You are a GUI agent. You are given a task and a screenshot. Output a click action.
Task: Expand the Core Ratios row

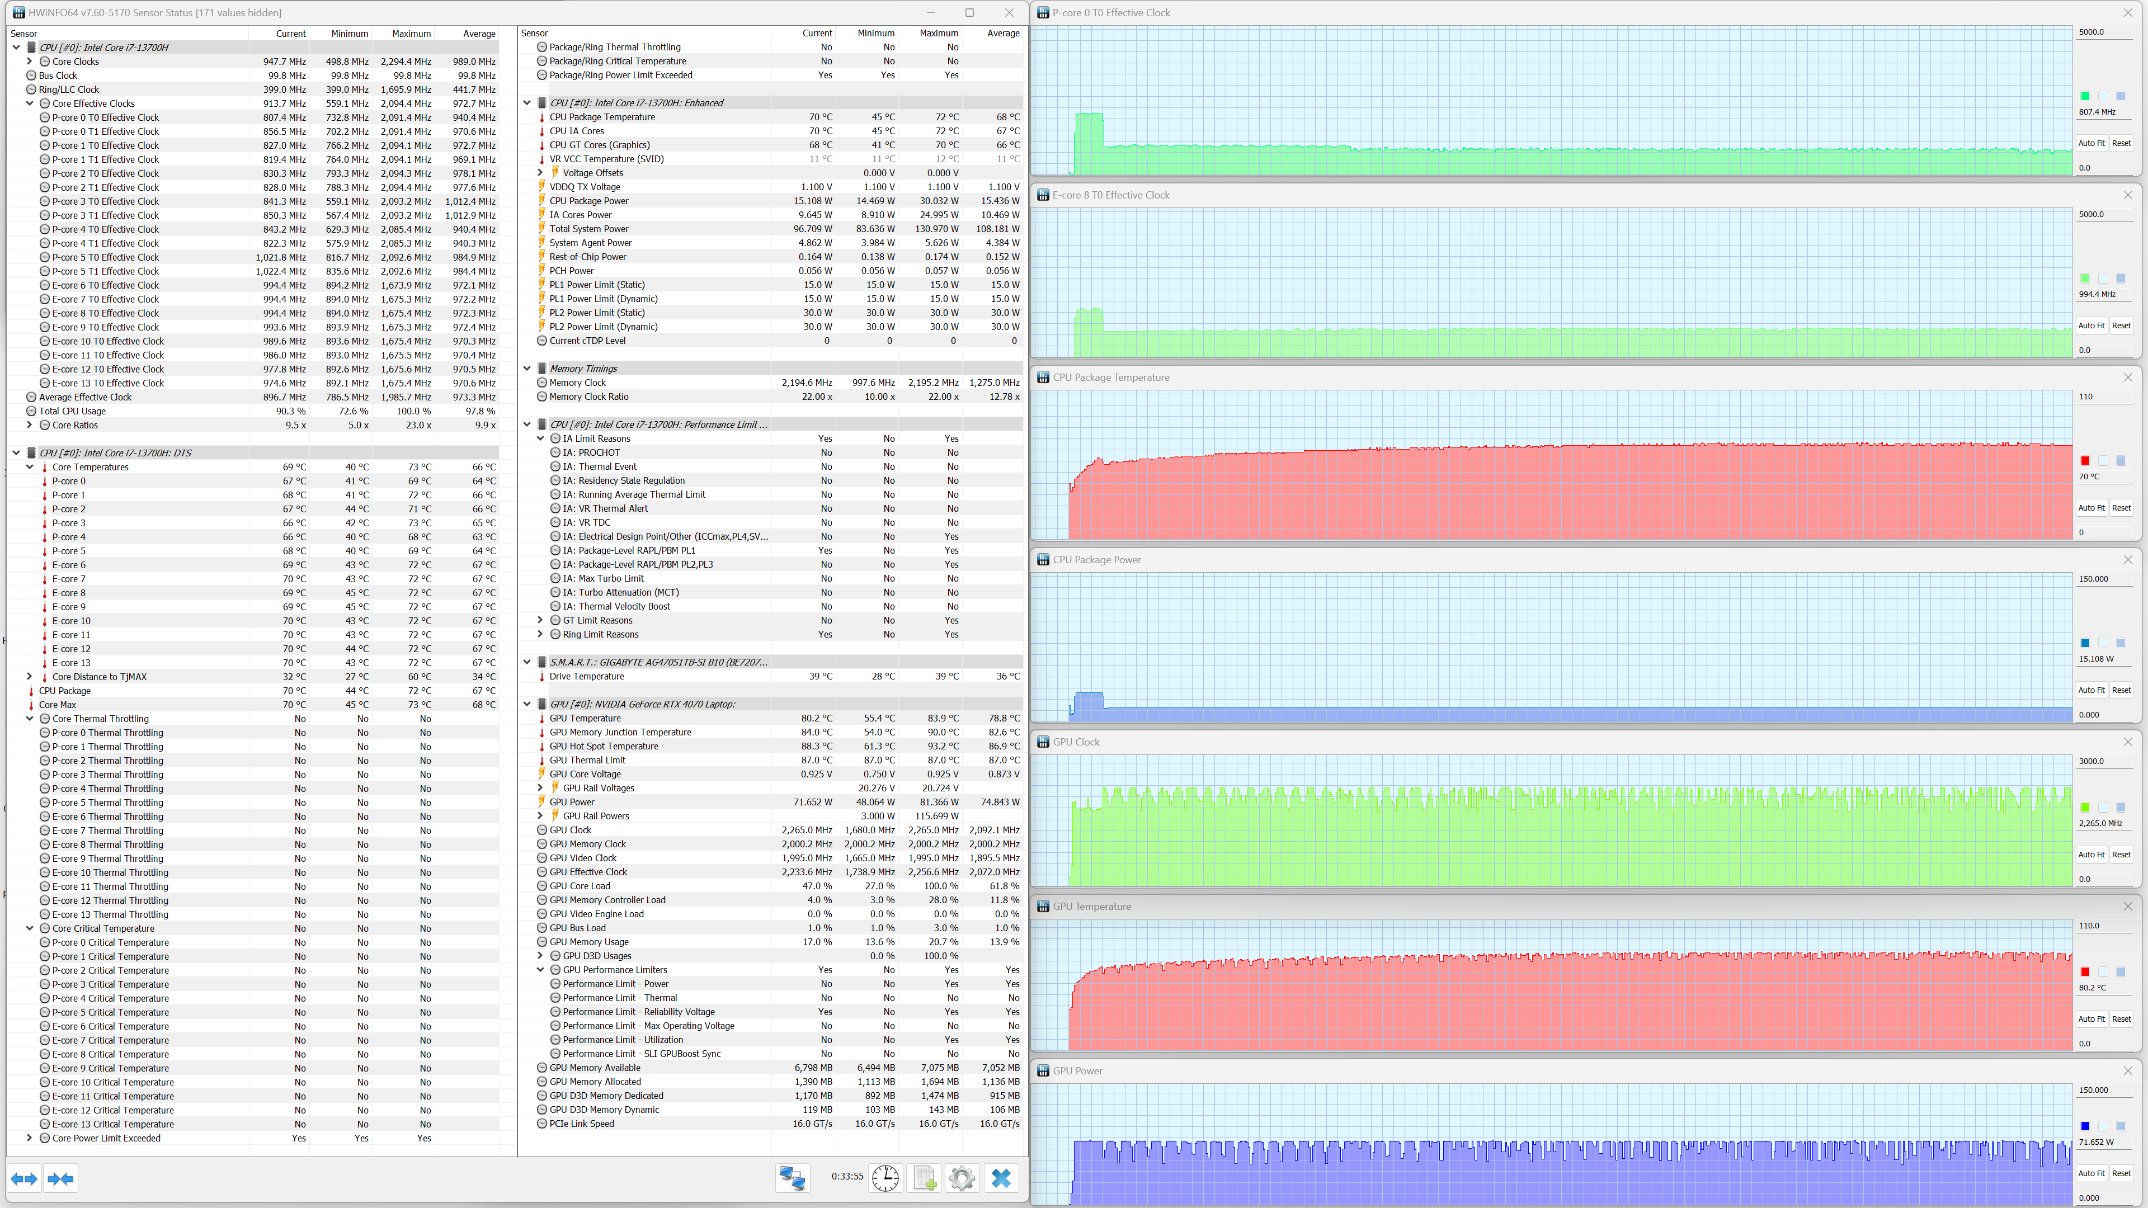coord(30,425)
